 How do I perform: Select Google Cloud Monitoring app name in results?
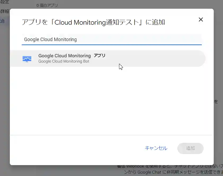(64, 56)
